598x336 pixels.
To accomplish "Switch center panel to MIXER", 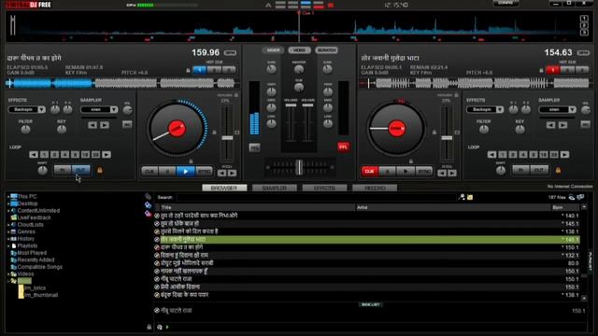I will 273,50.
